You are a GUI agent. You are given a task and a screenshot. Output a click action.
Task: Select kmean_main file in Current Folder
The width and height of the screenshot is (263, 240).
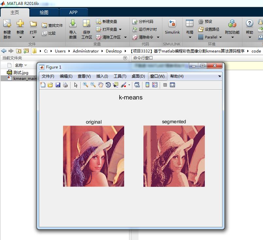(19, 78)
